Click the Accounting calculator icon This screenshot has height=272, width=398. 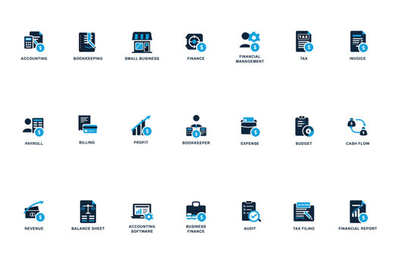point(34,42)
